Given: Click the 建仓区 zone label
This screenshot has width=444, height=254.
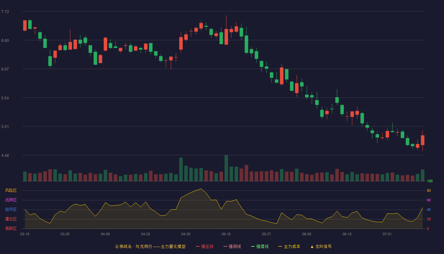Looking at the screenshot, I should click(11, 219).
